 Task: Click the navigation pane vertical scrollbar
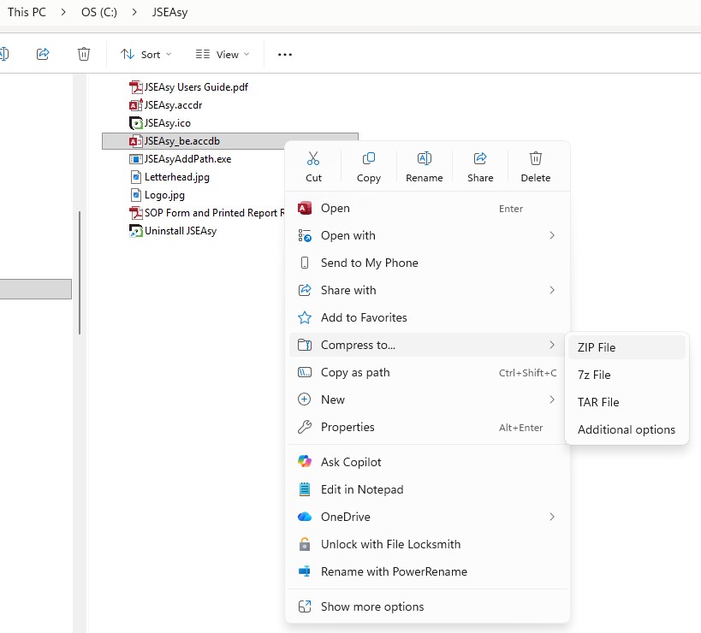pyautogui.click(x=80, y=273)
